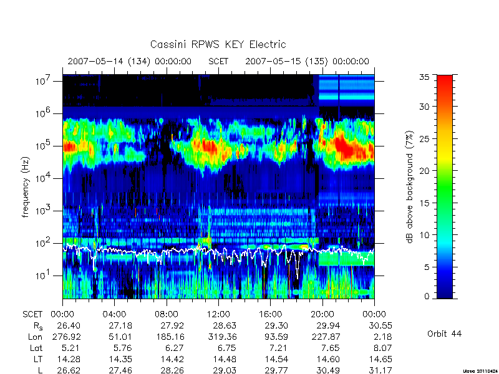Click the L value 31.17
This screenshot has width=499, height=374.
click(x=380, y=370)
